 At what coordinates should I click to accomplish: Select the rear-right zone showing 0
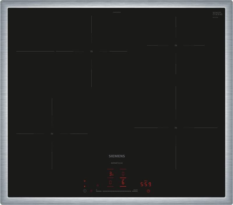123,174
